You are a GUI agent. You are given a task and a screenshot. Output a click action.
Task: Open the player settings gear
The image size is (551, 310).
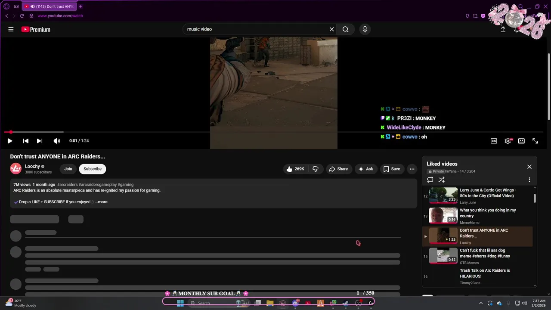pyautogui.click(x=508, y=141)
